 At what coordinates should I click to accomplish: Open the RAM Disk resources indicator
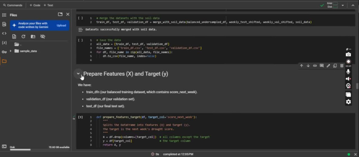coord(333,5)
